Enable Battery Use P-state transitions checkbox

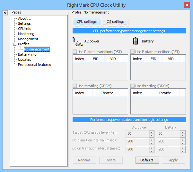(132, 52)
